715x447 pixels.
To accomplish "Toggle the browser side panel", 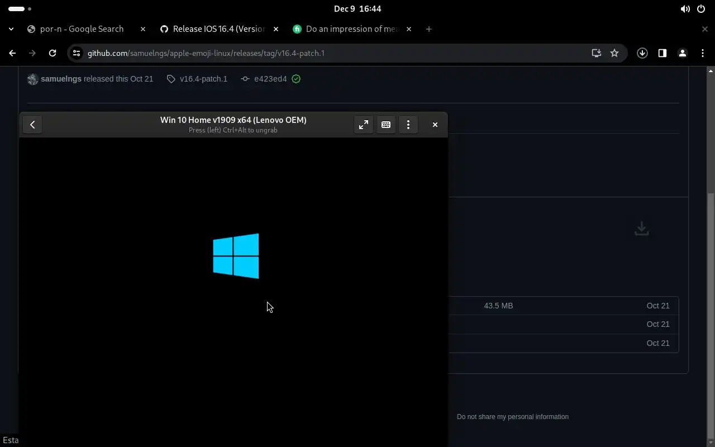I will (x=662, y=53).
